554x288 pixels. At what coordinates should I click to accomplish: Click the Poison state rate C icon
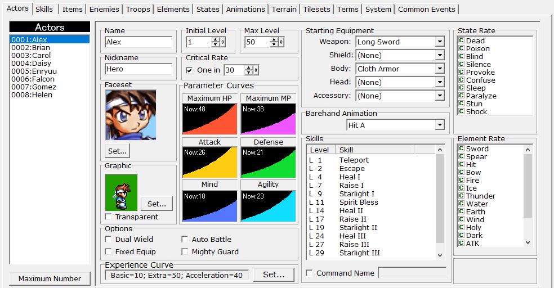[461, 48]
